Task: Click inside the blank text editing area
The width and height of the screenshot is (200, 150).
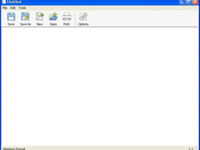Action: point(99,86)
